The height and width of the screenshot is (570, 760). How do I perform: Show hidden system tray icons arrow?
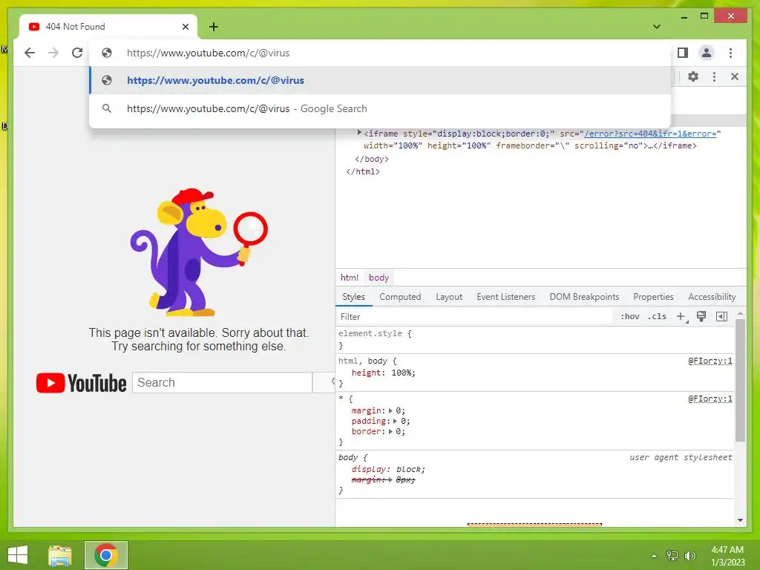pyautogui.click(x=655, y=556)
